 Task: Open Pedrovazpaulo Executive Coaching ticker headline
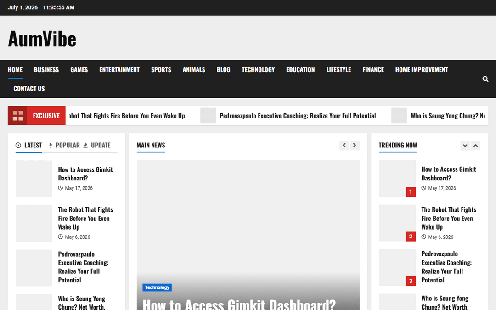(x=298, y=116)
